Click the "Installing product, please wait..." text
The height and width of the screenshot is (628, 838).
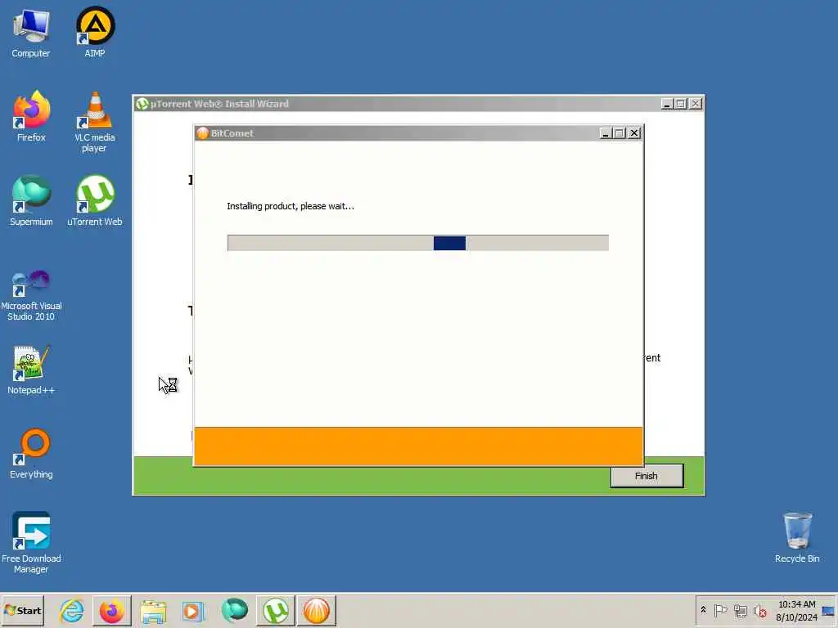pyautogui.click(x=291, y=206)
